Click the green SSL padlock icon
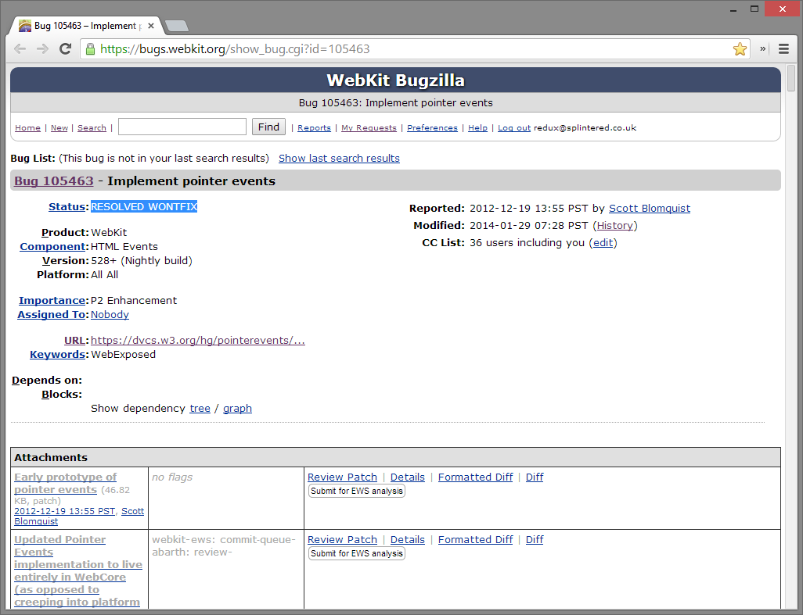Image resolution: width=803 pixels, height=615 pixels. tap(90, 49)
